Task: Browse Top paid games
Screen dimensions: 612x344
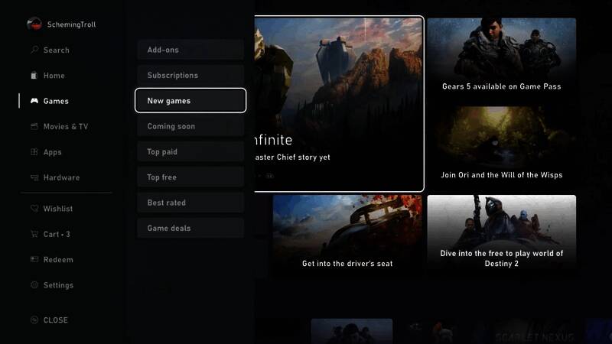Action: (190, 152)
